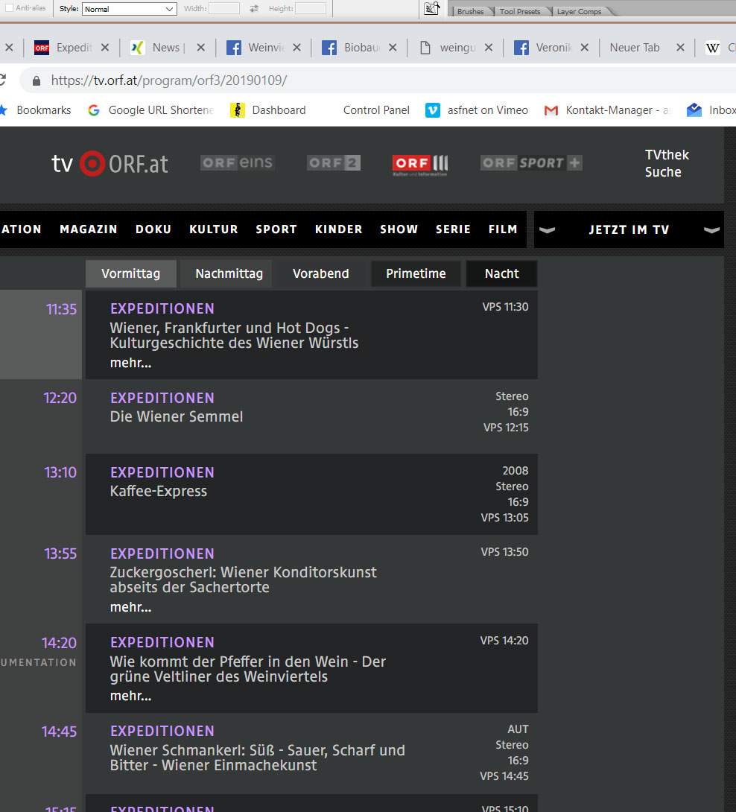
Task: Open the Kaffee-Express programme entry
Action: click(x=159, y=491)
